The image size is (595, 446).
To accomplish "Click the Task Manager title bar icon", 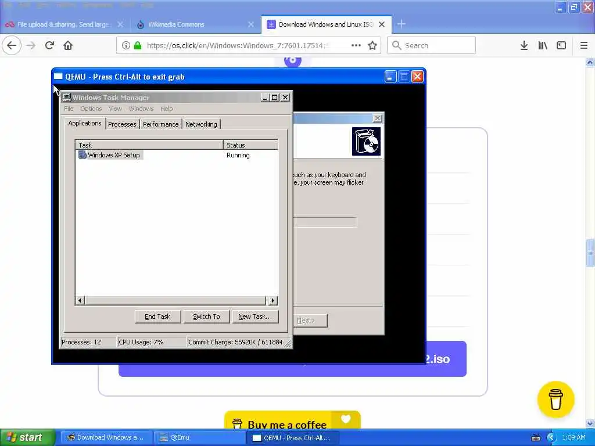I will click(66, 98).
